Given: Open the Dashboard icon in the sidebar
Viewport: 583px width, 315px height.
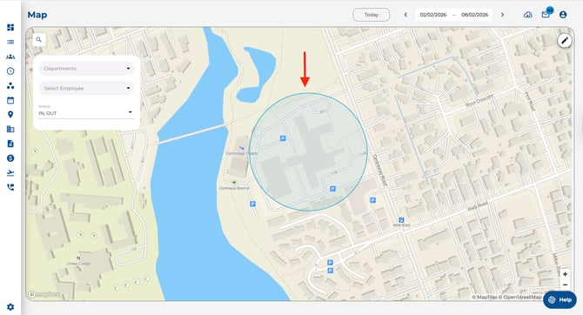Looking at the screenshot, I should (10, 27).
